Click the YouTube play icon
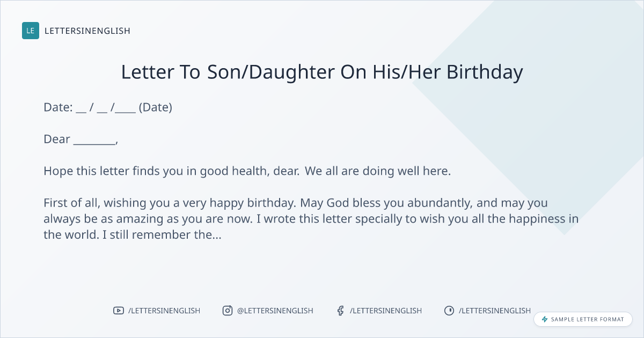Viewport: 644px width, 338px height. pyautogui.click(x=118, y=311)
